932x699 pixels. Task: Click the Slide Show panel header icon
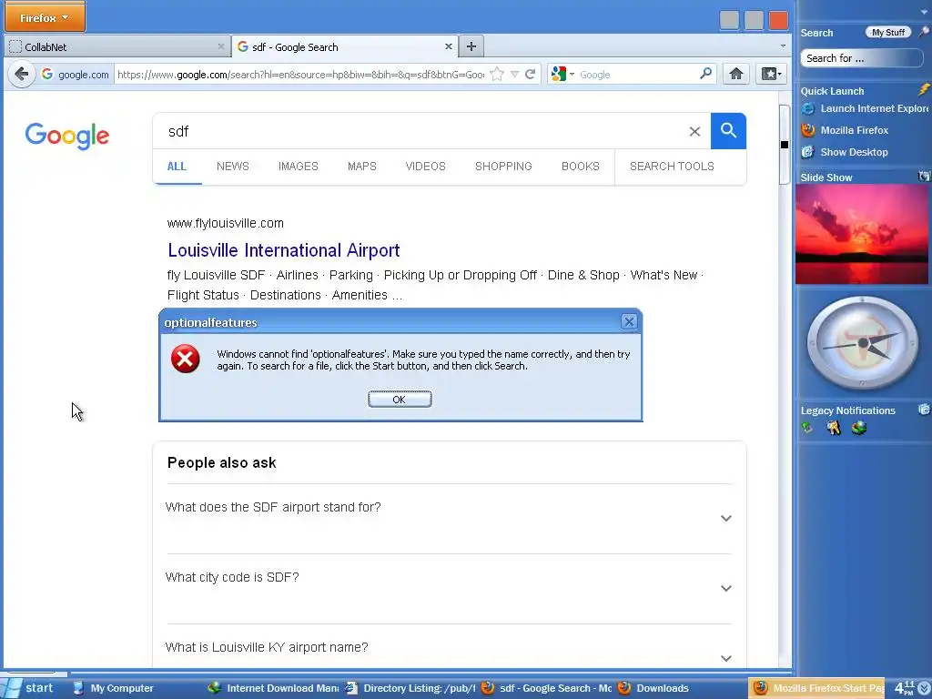(924, 177)
